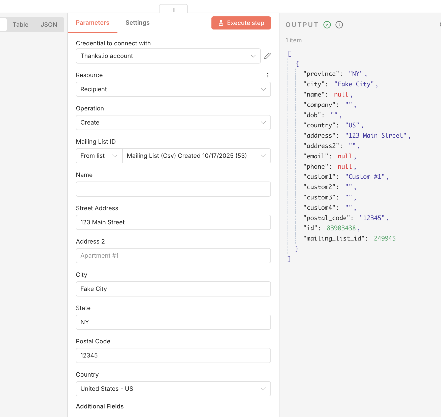Viewport: 441px width, 417px height.
Task: Open the output info icon
Action: point(339,25)
